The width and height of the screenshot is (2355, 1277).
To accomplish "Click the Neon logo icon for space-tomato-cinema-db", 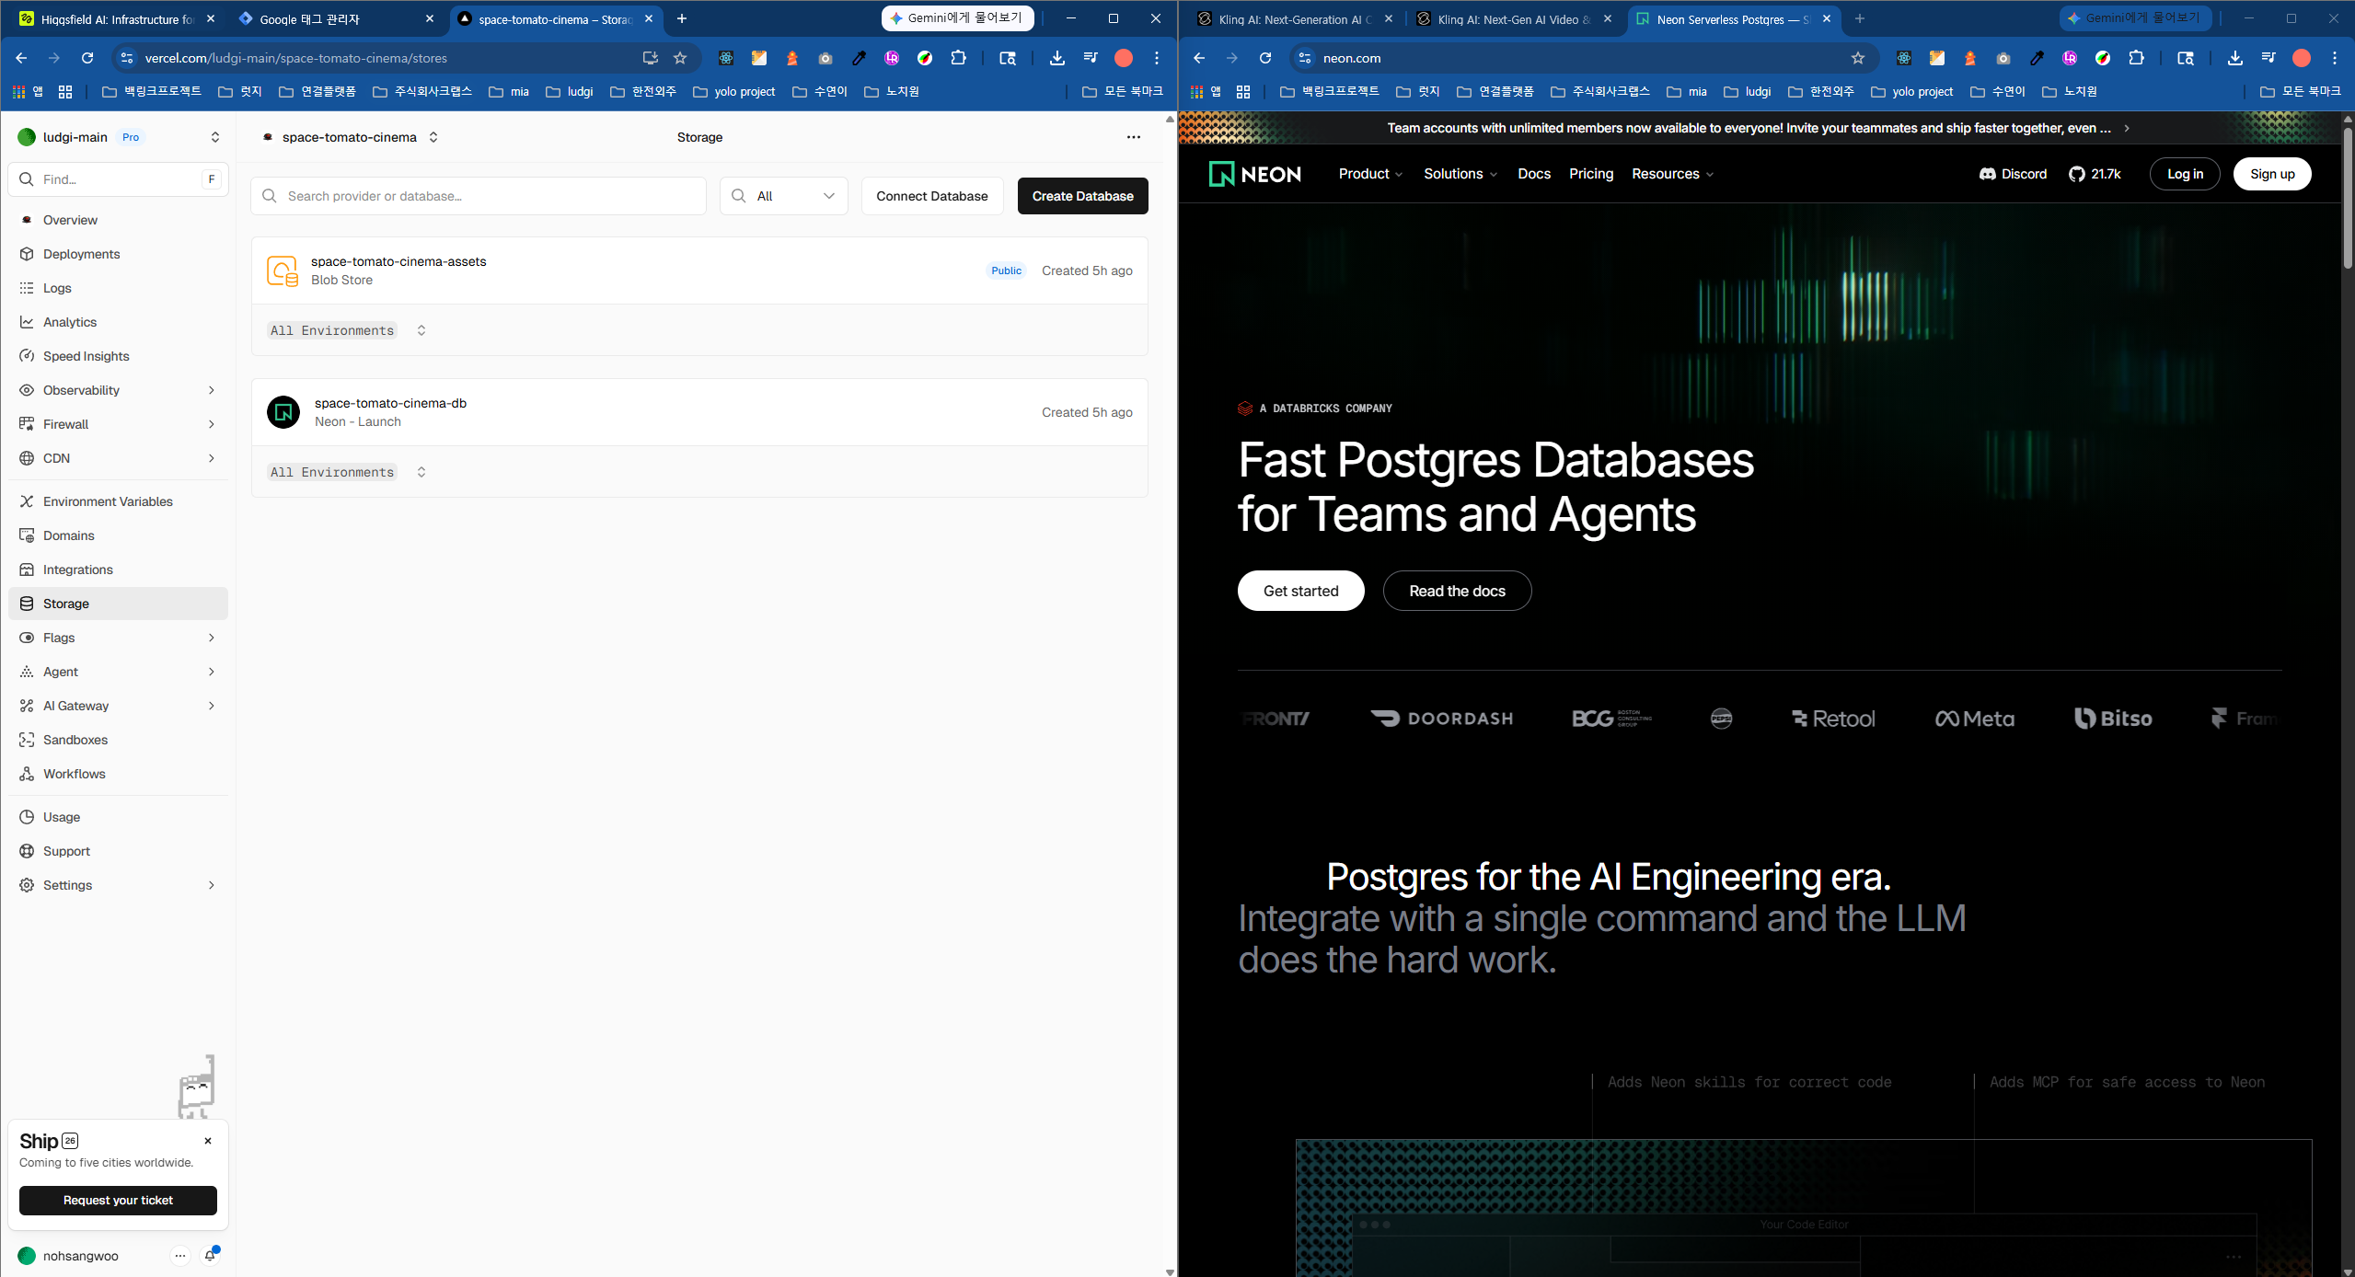I will click(283, 412).
